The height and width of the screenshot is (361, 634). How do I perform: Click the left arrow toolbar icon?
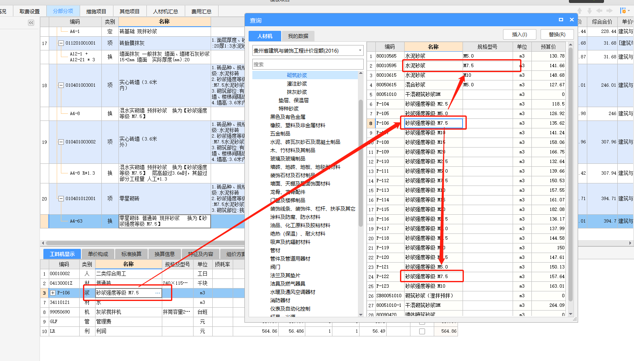[x=599, y=11]
